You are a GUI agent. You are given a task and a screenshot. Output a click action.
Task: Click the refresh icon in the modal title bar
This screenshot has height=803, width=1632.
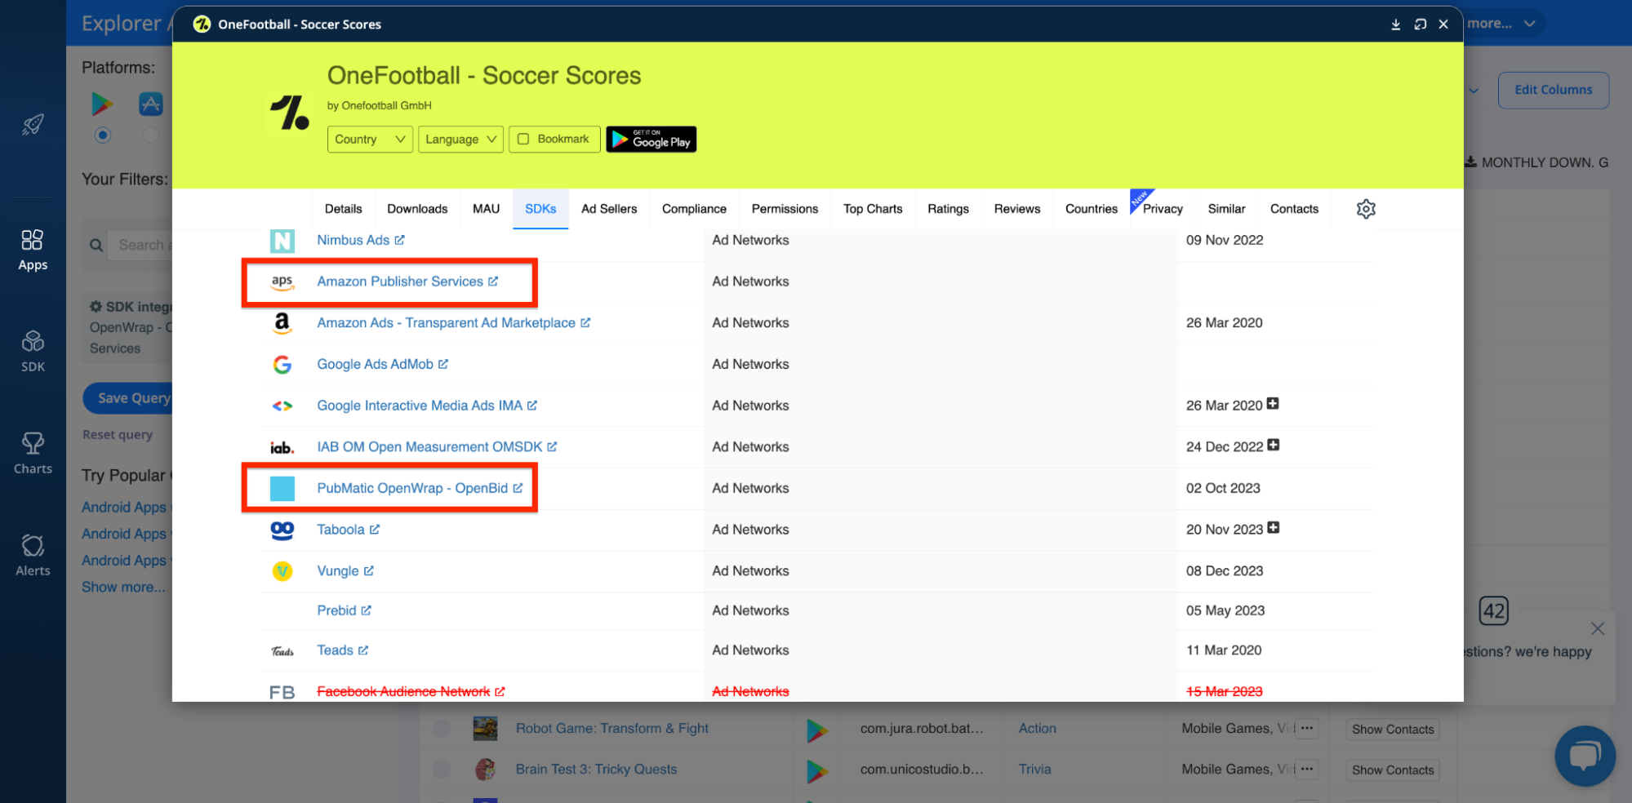tap(1421, 24)
